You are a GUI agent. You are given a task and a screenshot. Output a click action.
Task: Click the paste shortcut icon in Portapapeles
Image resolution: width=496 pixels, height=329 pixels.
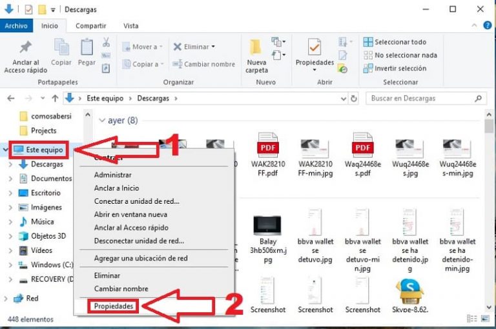(x=106, y=68)
